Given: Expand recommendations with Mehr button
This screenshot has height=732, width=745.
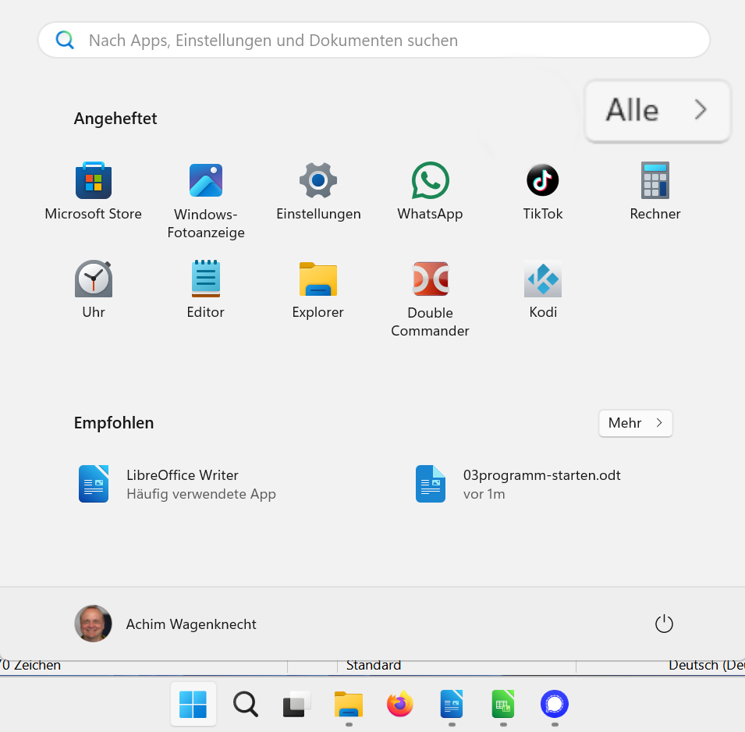Looking at the screenshot, I should [x=635, y=423].
